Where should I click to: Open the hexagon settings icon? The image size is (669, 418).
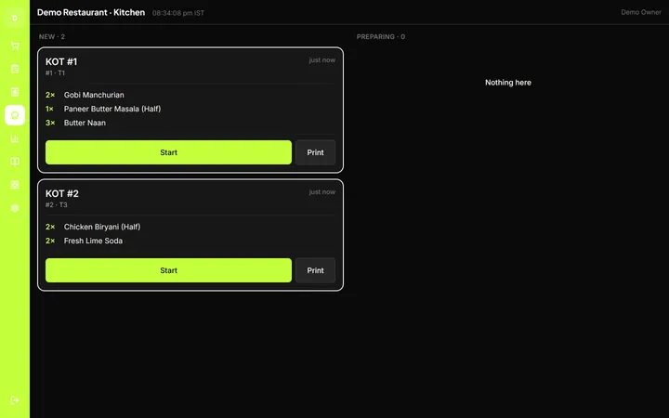point(15,208)
